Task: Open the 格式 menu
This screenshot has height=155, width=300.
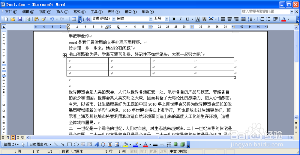Action: coord(79,12)
